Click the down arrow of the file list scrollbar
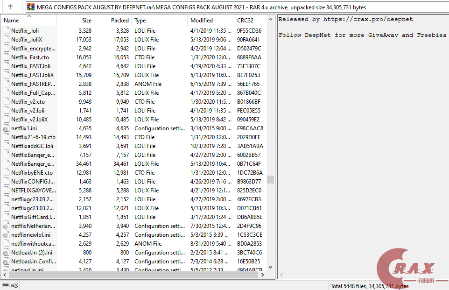This screenshot has width=449, height=290. pyautogui.click(x=270, y=267)
